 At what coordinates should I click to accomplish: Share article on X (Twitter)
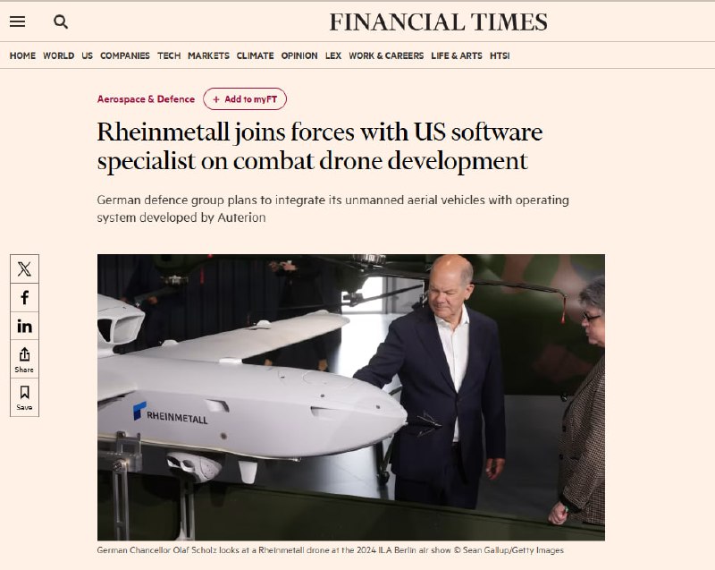click(25, 268)
